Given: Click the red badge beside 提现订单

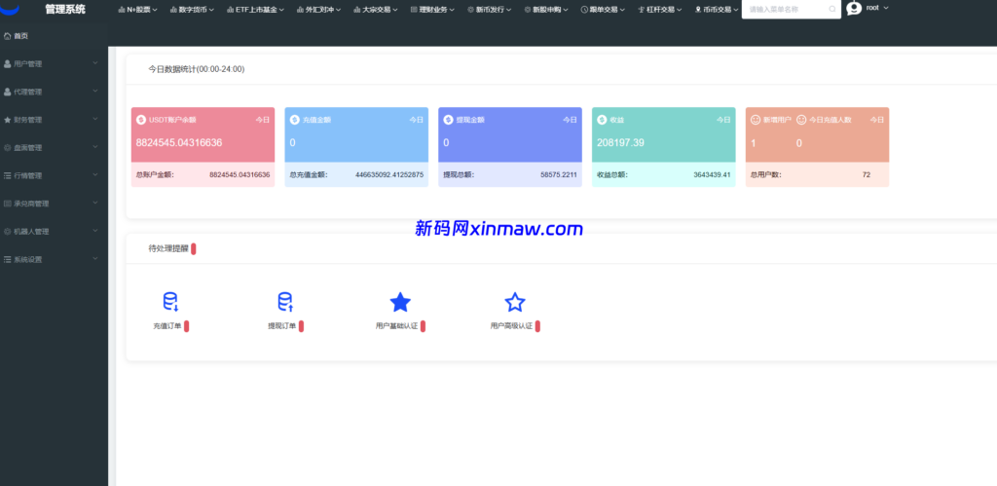Looking at the screenshot, I should 302,326.
